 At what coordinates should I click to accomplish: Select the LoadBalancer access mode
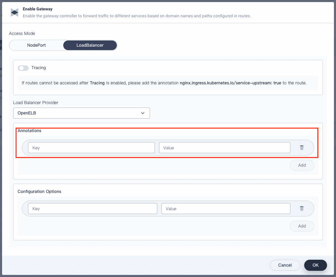[x=90, y=45]
